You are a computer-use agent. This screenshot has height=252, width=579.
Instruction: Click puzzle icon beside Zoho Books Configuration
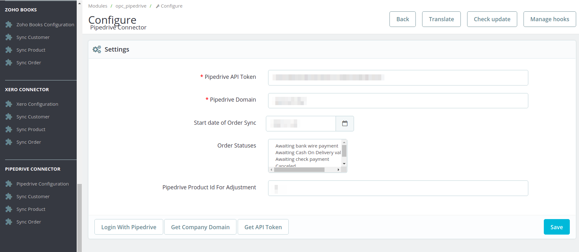click(x=9, y=24)
